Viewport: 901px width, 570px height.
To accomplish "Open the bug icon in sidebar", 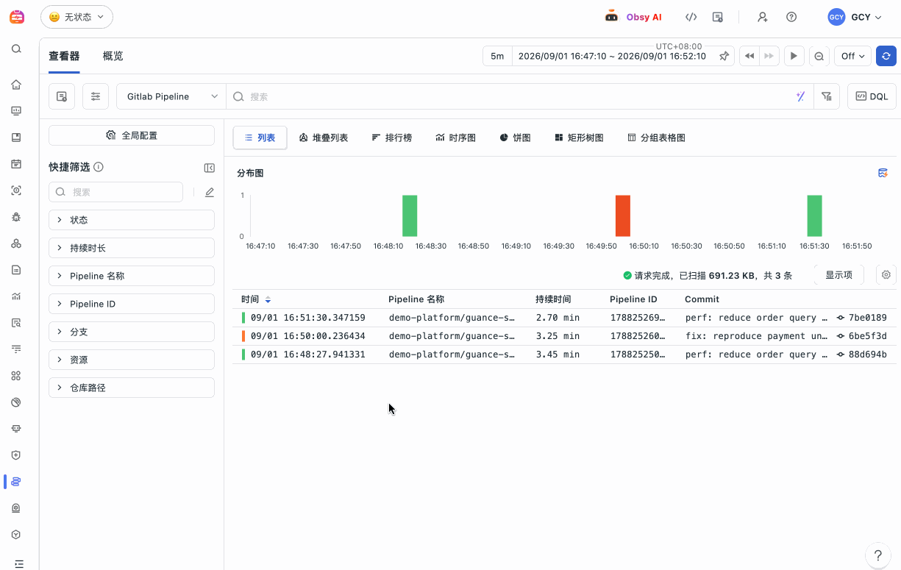I will [x=16, y=217].
